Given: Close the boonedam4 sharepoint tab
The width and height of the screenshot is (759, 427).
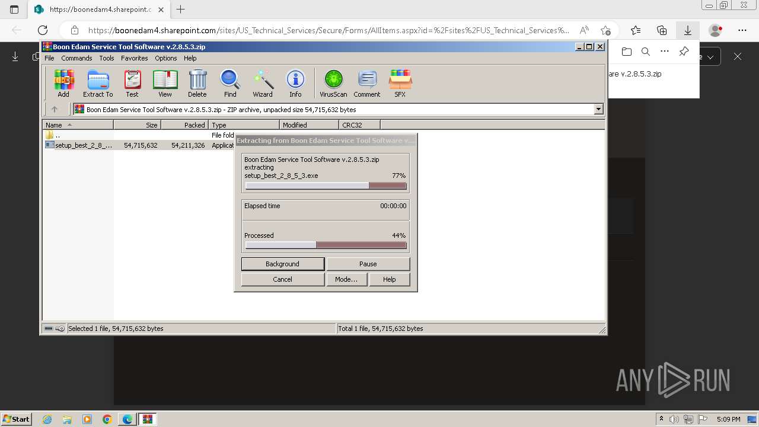Looking at the screenshot, I should [161, 9].
